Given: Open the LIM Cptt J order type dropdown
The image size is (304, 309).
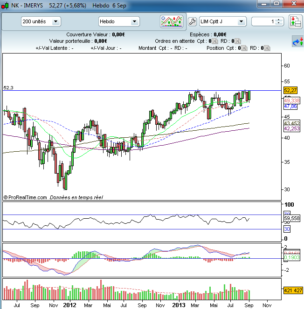Looking at the screenshot, I should (x=223, y=21).
